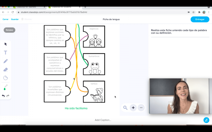Undo the last drawing stroke
Viewport: 212px width, 132px height.
4,96
